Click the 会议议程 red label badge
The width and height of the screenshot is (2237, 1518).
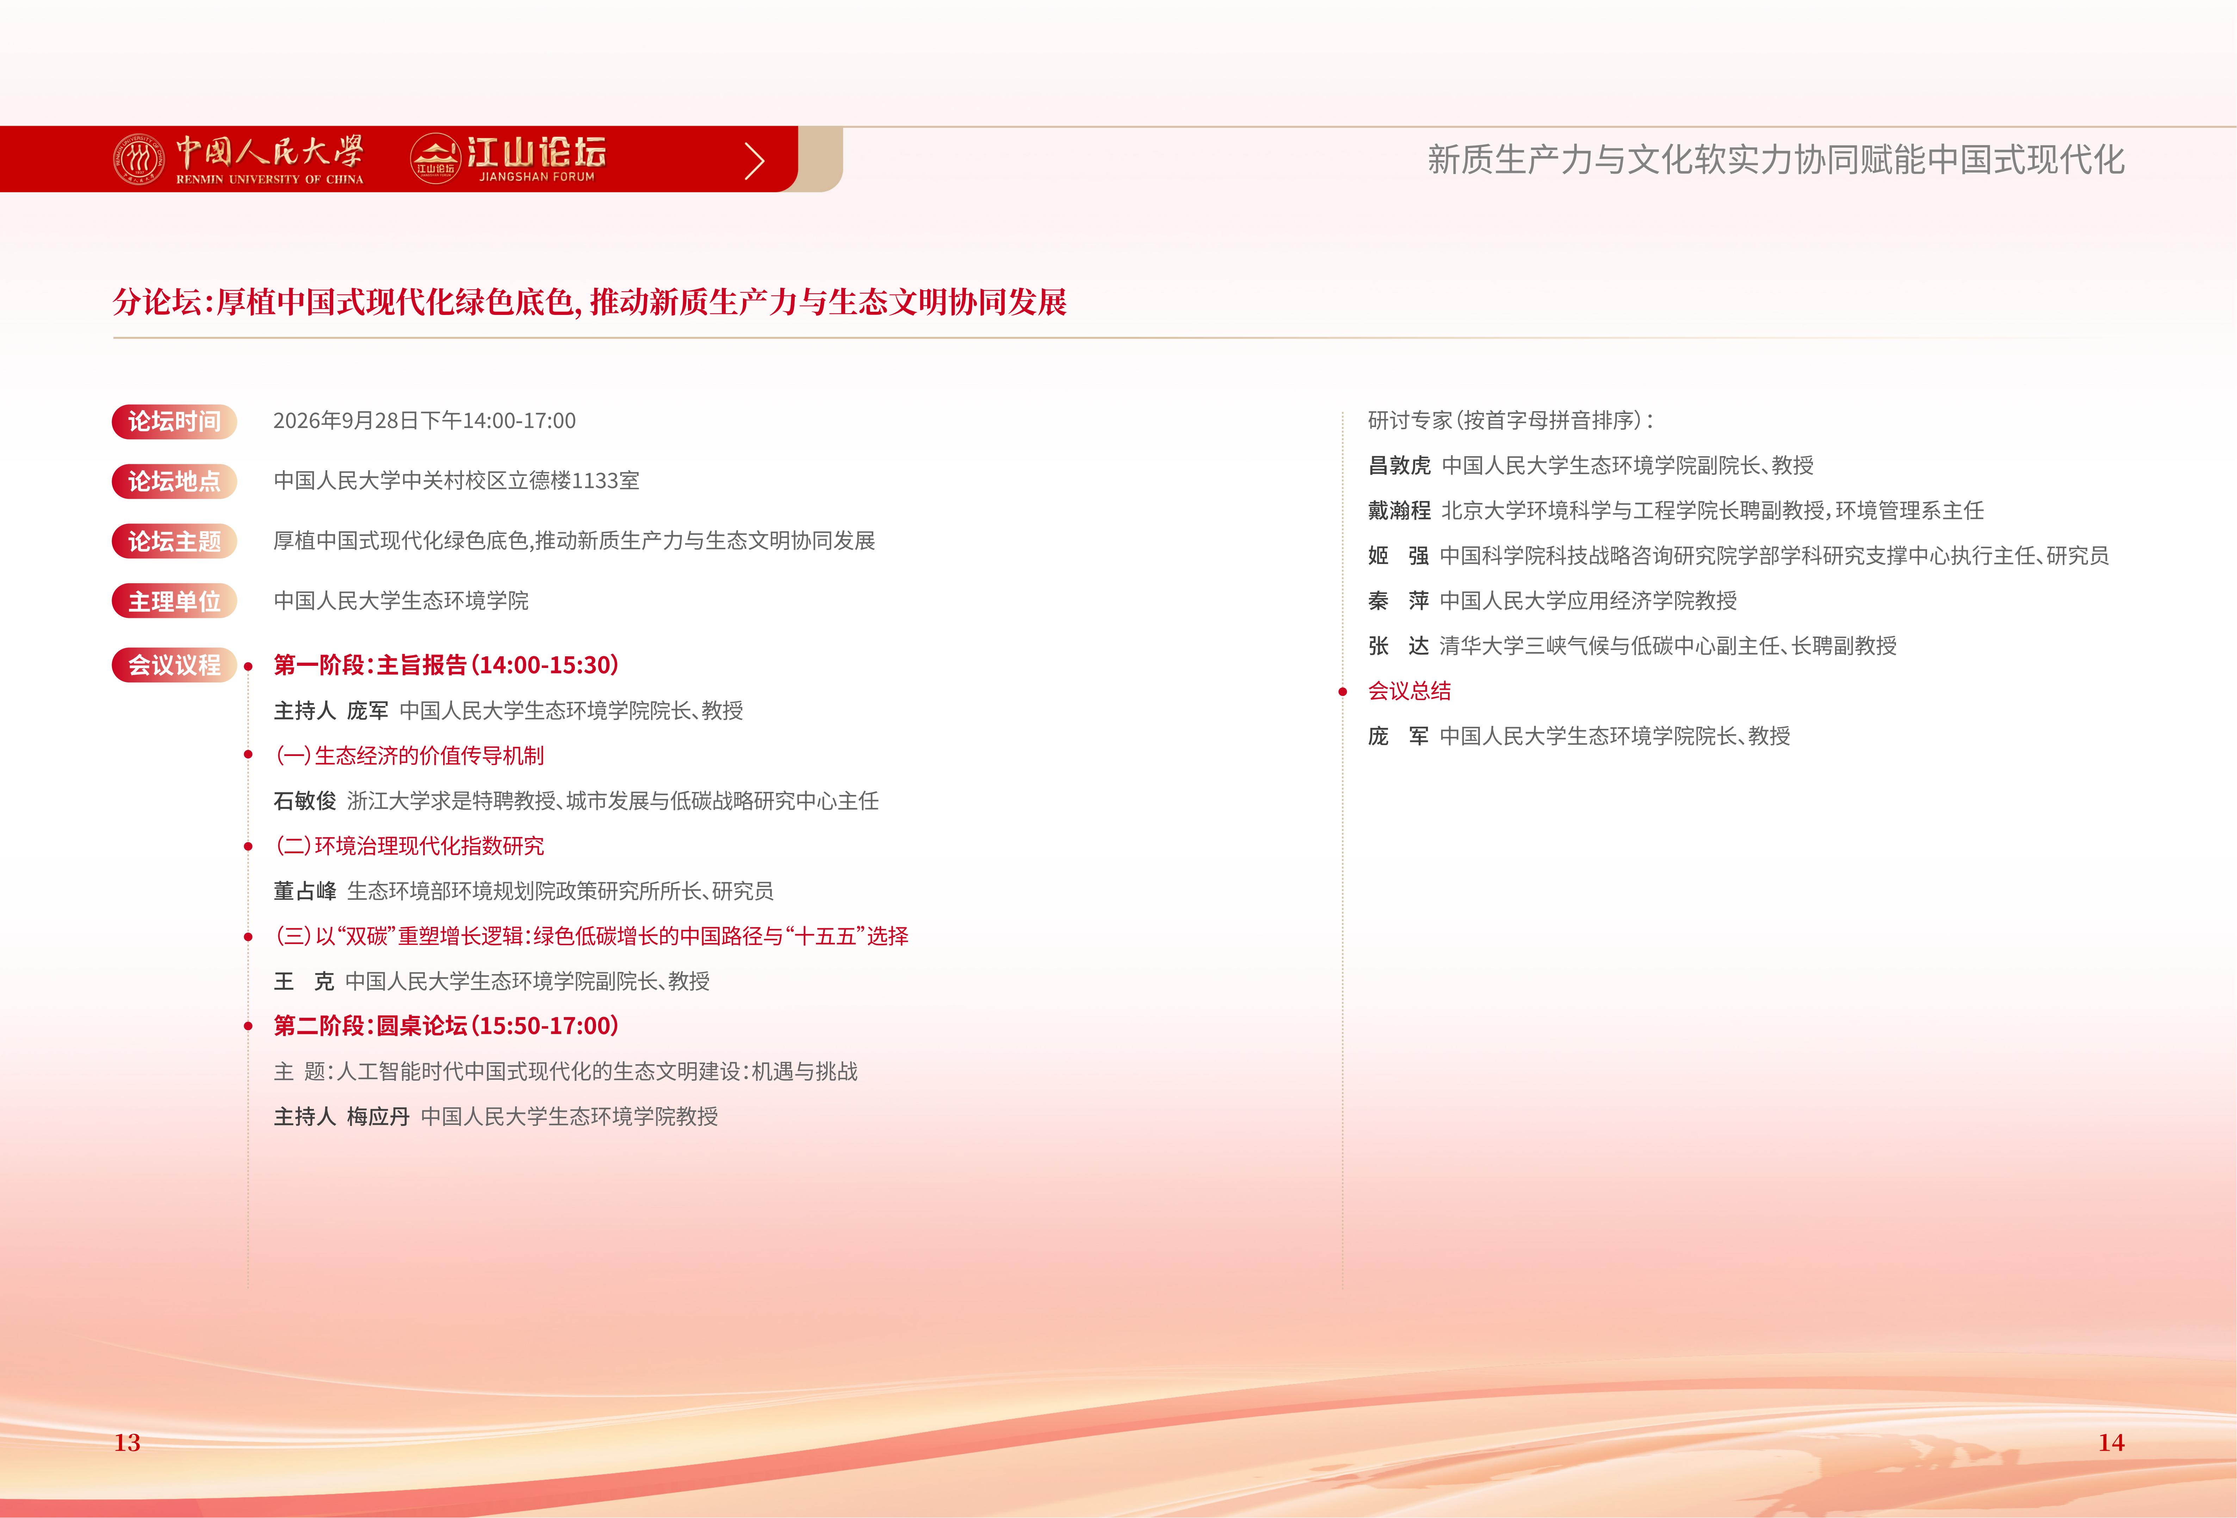point(174,665)
